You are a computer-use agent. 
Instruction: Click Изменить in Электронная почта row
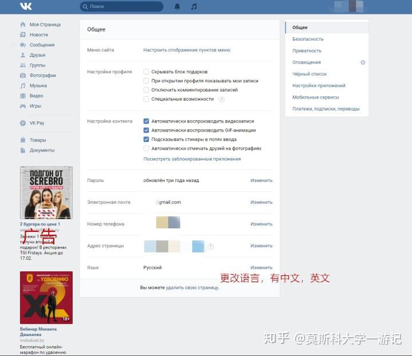coord(261,202)
